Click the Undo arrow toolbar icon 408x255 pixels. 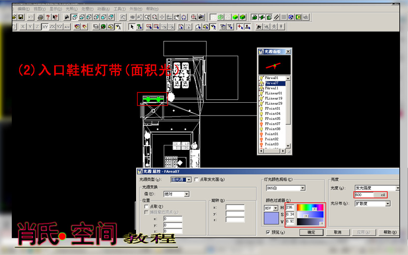tap(30, 17)
